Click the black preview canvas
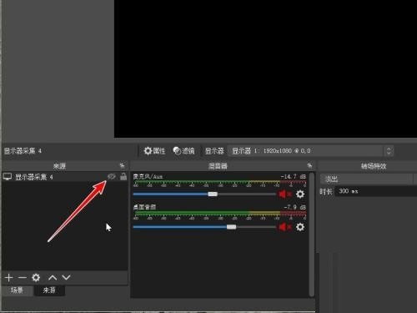Viewport: 417px width, 313px height. [x=265, y=68]
